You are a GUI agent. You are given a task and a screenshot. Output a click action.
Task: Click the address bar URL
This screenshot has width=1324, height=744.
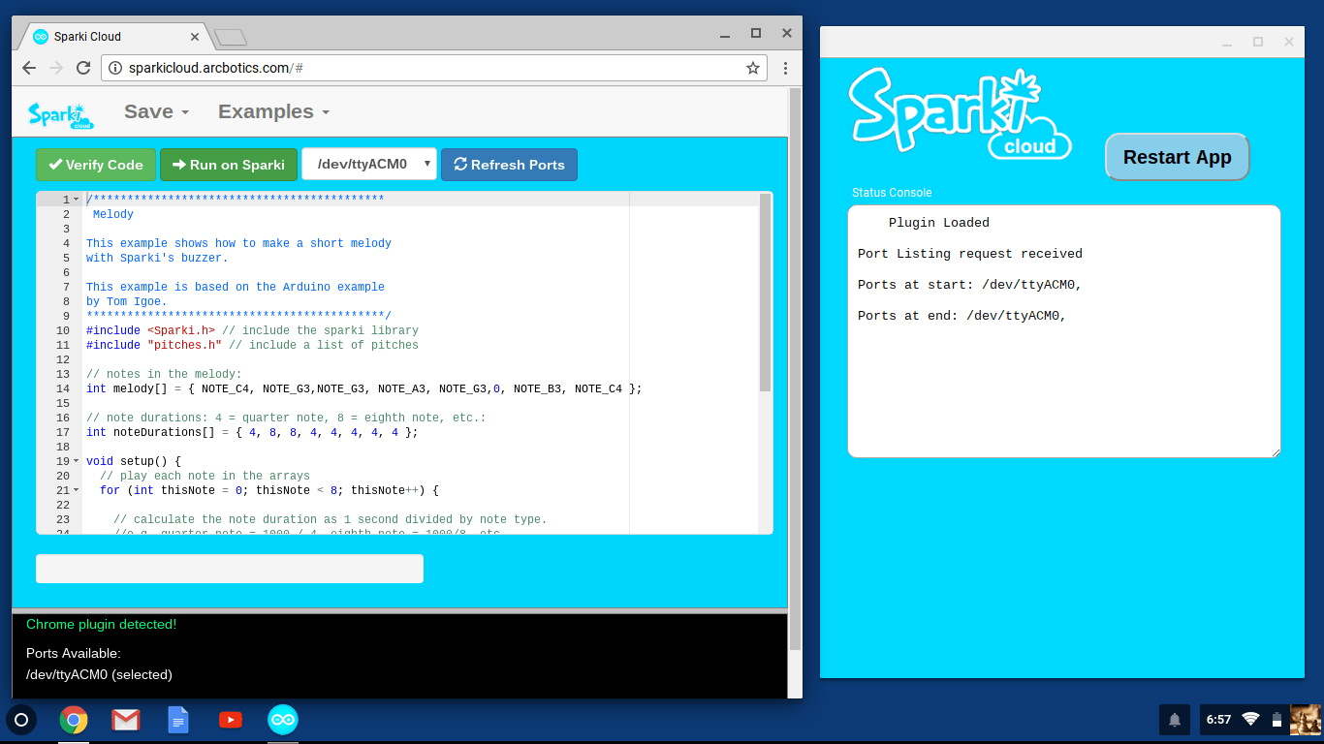pyautogui.click(x=216, y=68)
